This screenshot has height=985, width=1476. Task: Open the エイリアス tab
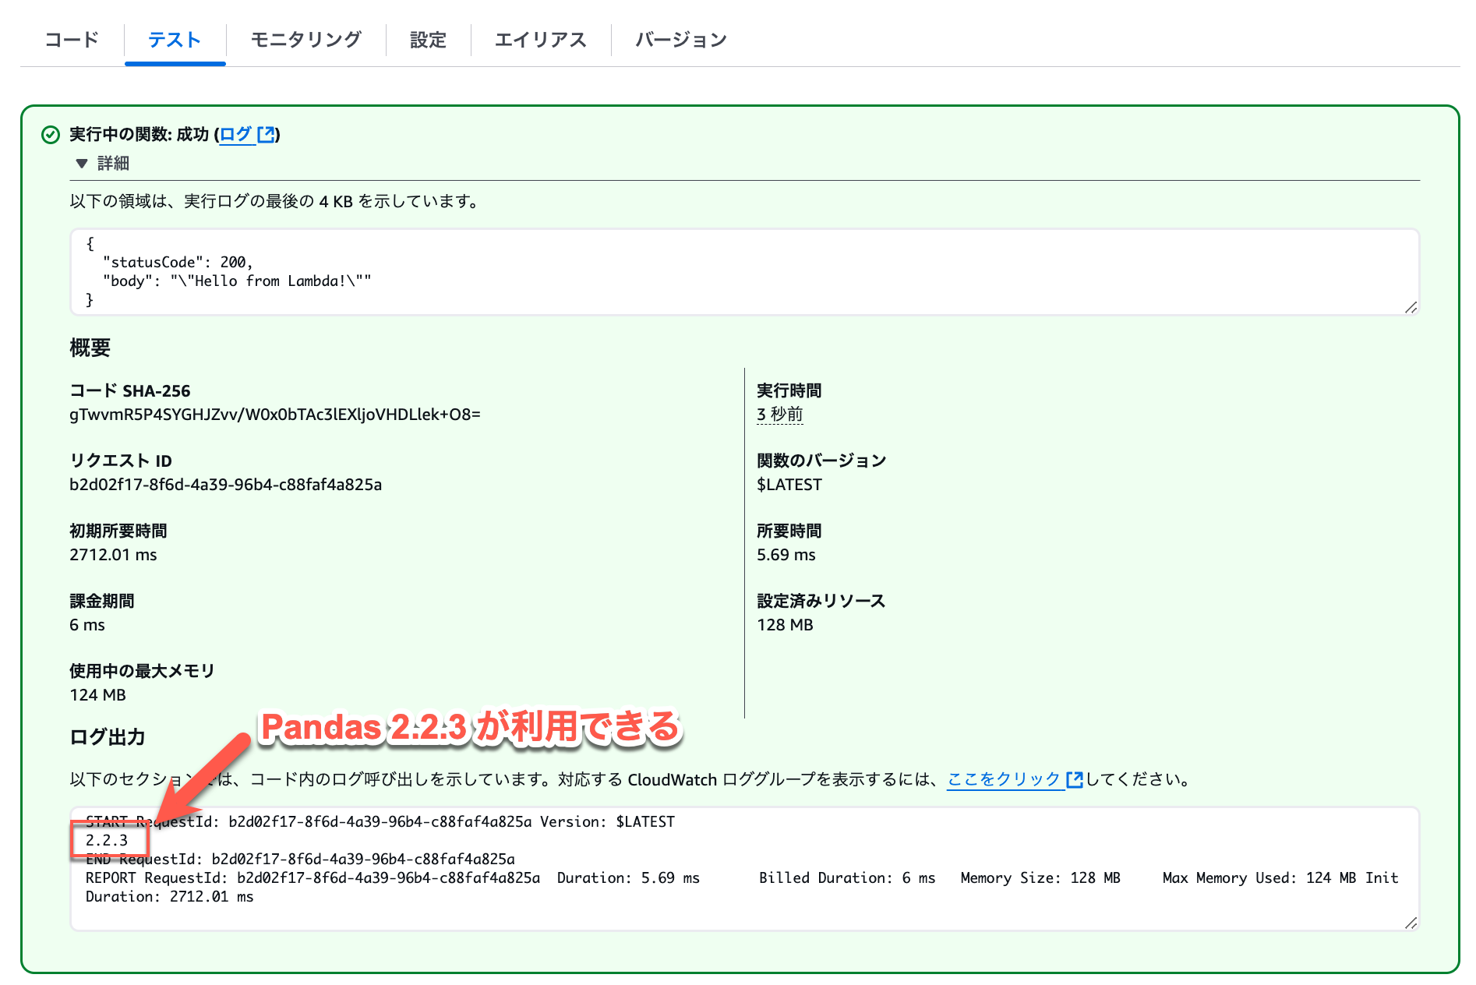(x=542, y=40)
